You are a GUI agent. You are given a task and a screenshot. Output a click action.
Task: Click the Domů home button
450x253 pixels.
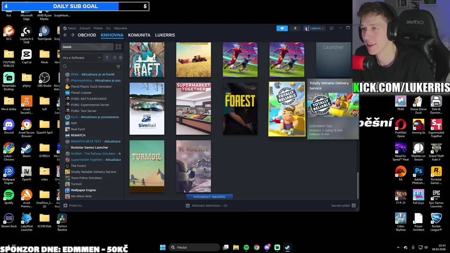point(87,47)
